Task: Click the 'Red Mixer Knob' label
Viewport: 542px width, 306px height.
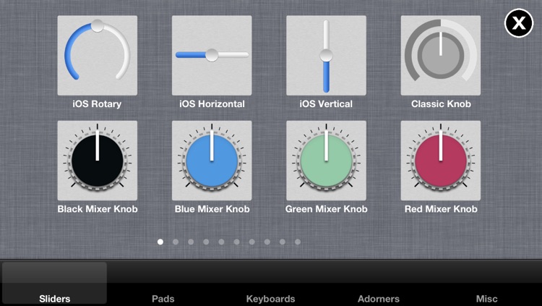Action: click(x=441, y=209)
